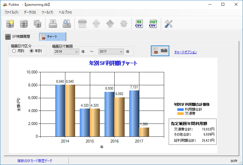Click the 2017 blue bar labeled 7,131

coord(134,113)
